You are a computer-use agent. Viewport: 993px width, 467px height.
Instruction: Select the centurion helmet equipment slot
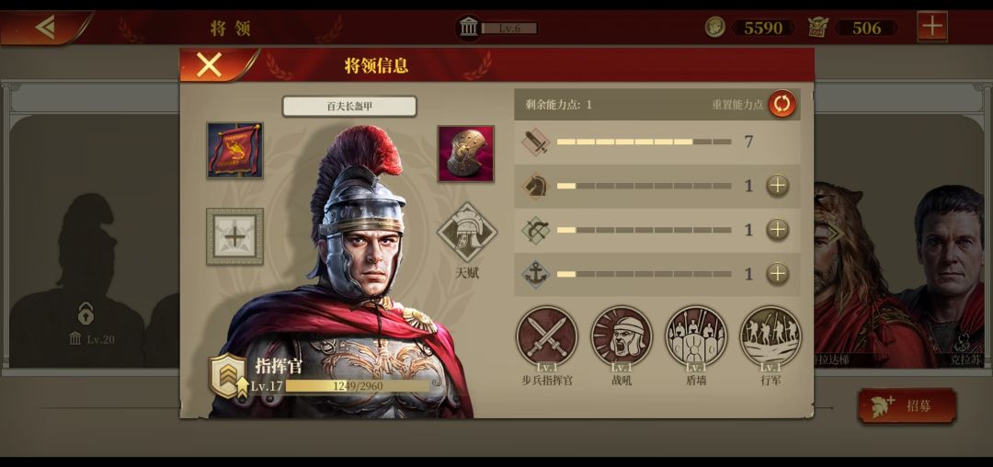pyautogui.click(x=466, y=154)
